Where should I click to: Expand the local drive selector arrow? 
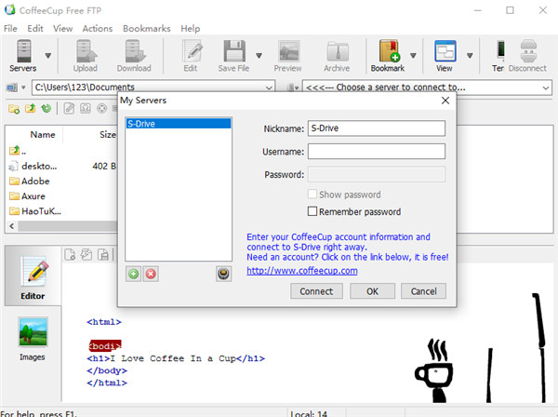[23, 87]
